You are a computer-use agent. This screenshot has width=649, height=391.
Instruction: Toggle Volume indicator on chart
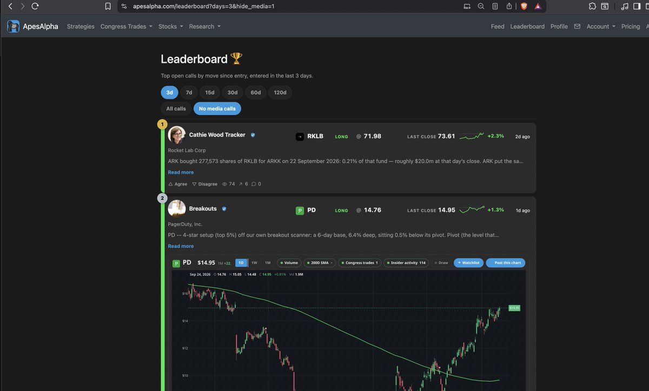289,263
